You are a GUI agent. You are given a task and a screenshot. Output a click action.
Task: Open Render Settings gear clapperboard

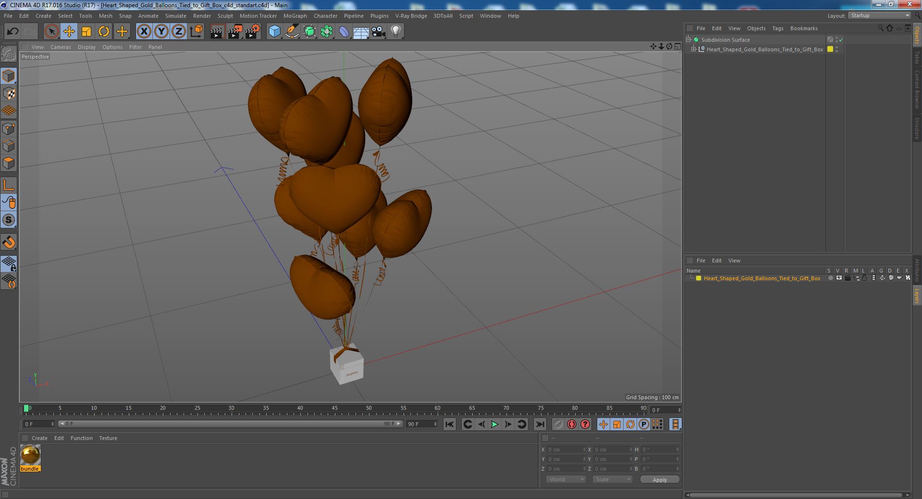[x=253, y=32]
